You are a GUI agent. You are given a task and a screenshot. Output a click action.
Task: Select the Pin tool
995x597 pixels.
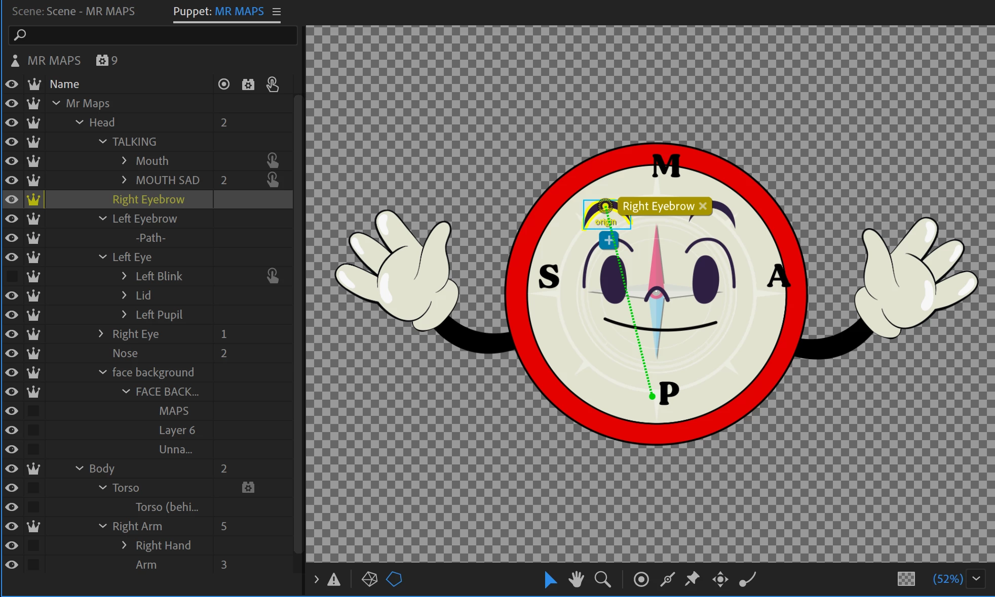(692, 579)
